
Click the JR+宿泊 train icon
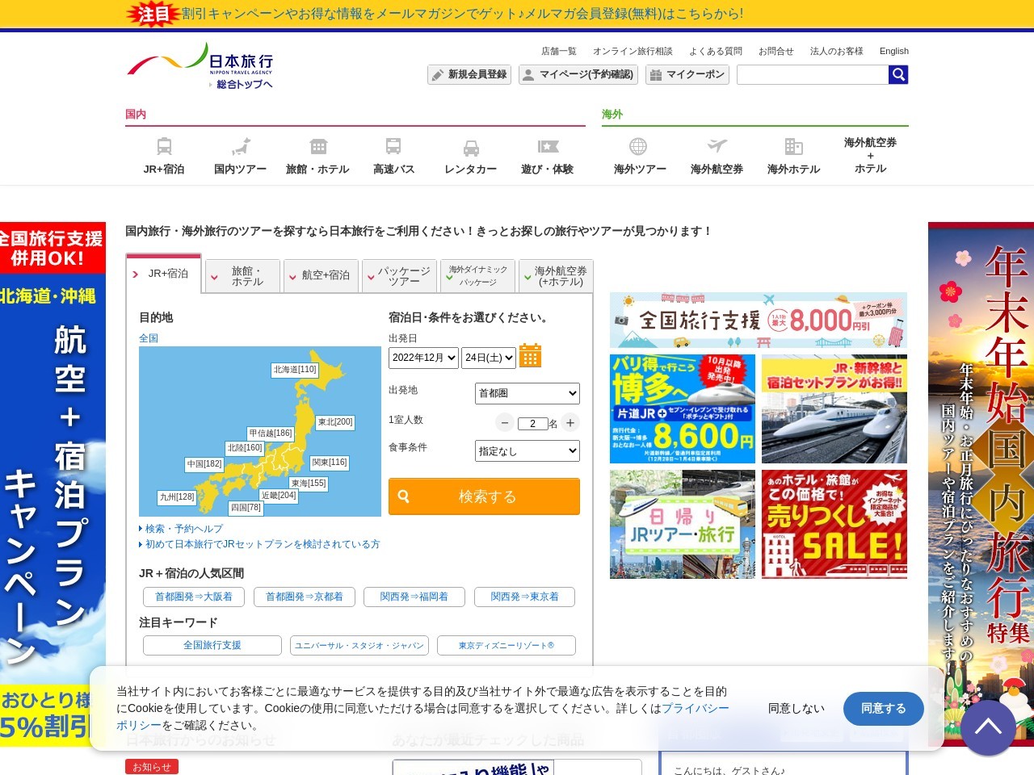click(164, 147)
